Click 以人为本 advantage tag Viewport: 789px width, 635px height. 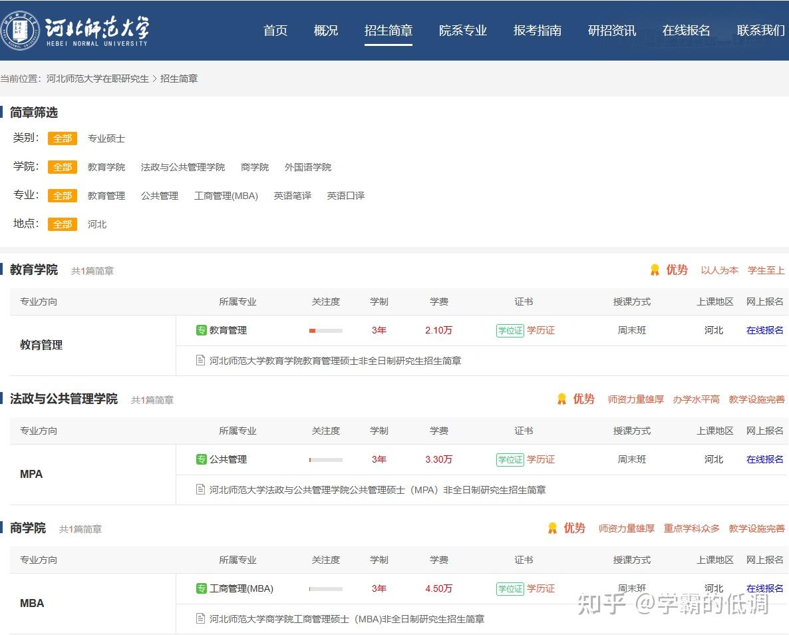click(x=720, y=270)
